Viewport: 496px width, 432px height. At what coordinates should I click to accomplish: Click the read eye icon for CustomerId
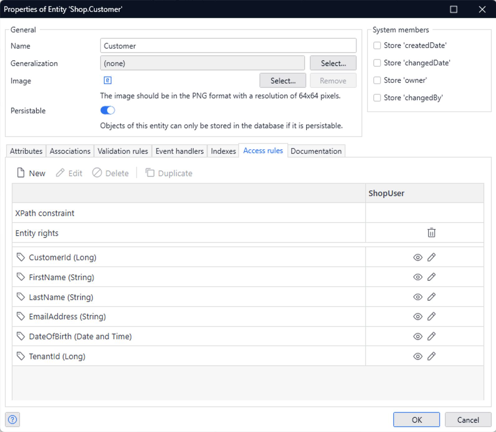point(418,257)
